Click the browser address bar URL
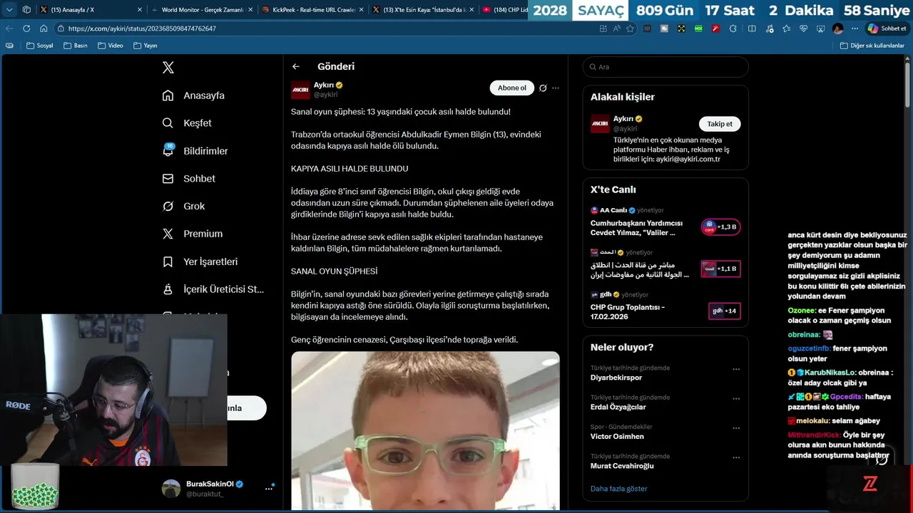 142,28
